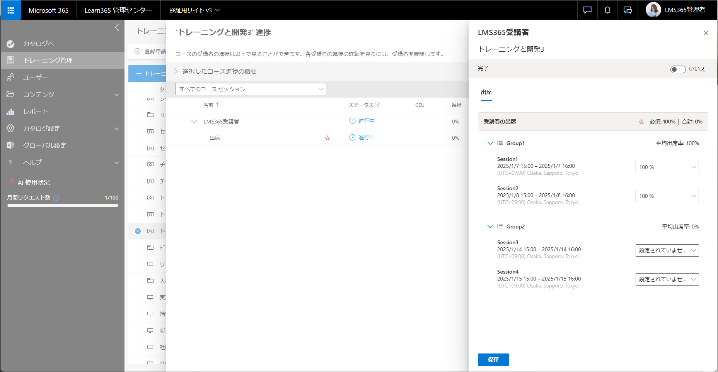Viewport: 718px width, 372px height.
Task: Click the 月間リクエスト数 progress bar
Action: coord(63,206)
